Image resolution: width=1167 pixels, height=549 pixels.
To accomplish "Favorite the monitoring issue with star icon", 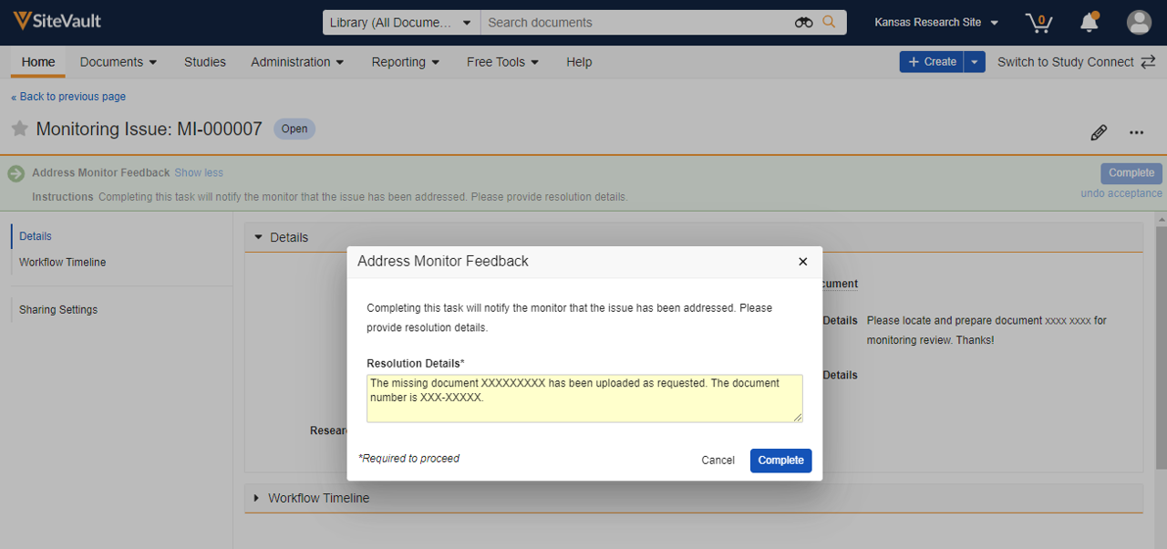I will (x=19, y=129).
